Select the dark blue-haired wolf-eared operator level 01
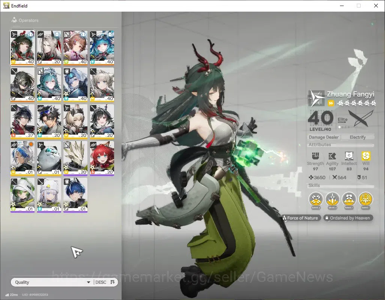This screenshot has height=300, width=385. [x=75, y=195]
